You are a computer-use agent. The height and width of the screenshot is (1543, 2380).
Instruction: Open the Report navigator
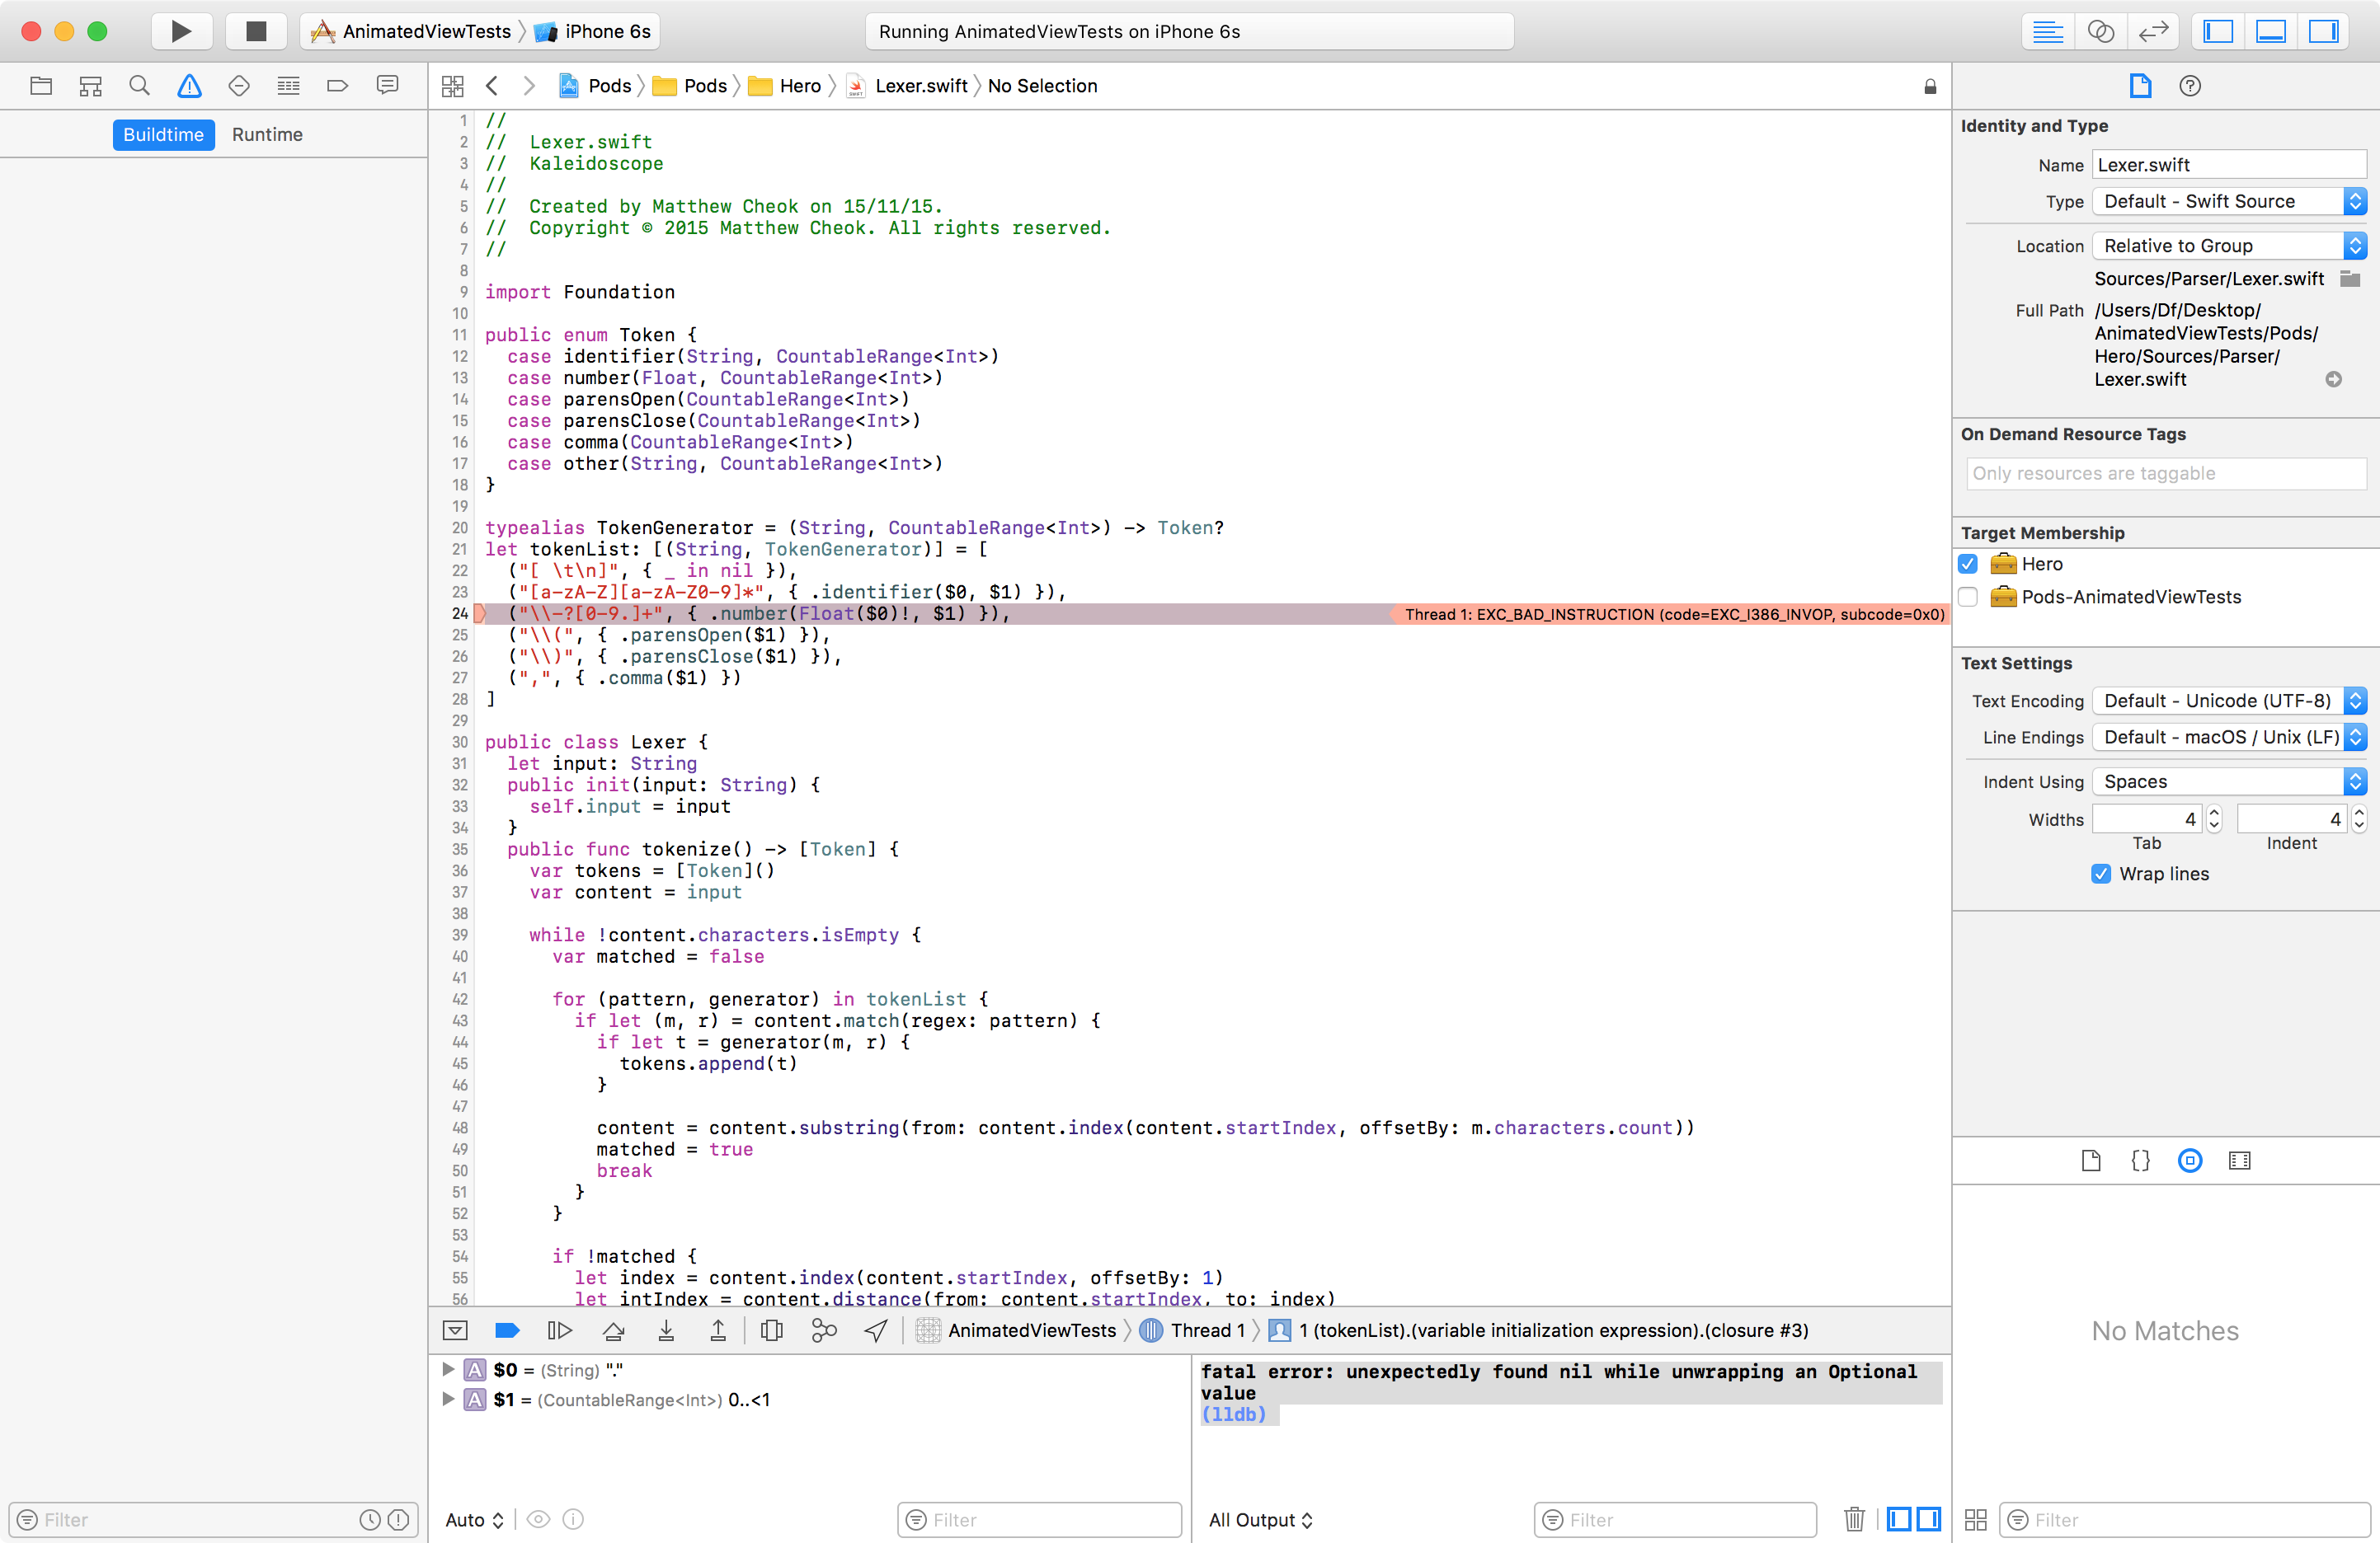(x=387, y=86)
